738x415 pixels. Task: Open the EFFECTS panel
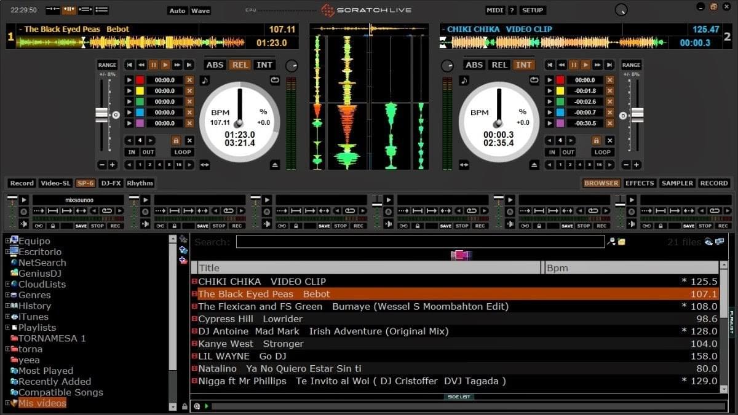click(640, 183)
